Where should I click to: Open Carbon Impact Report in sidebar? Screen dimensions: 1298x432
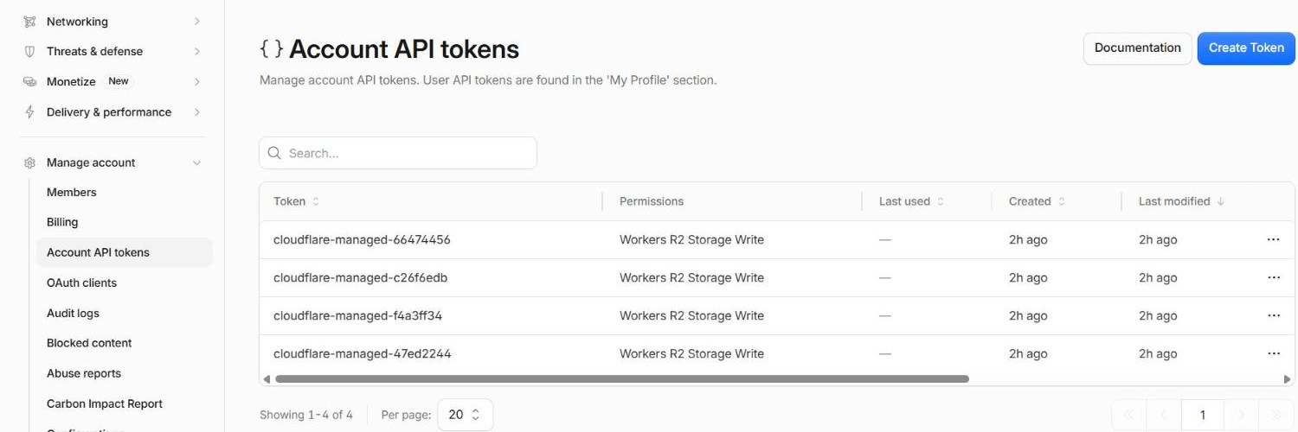[x=105, y=403]
